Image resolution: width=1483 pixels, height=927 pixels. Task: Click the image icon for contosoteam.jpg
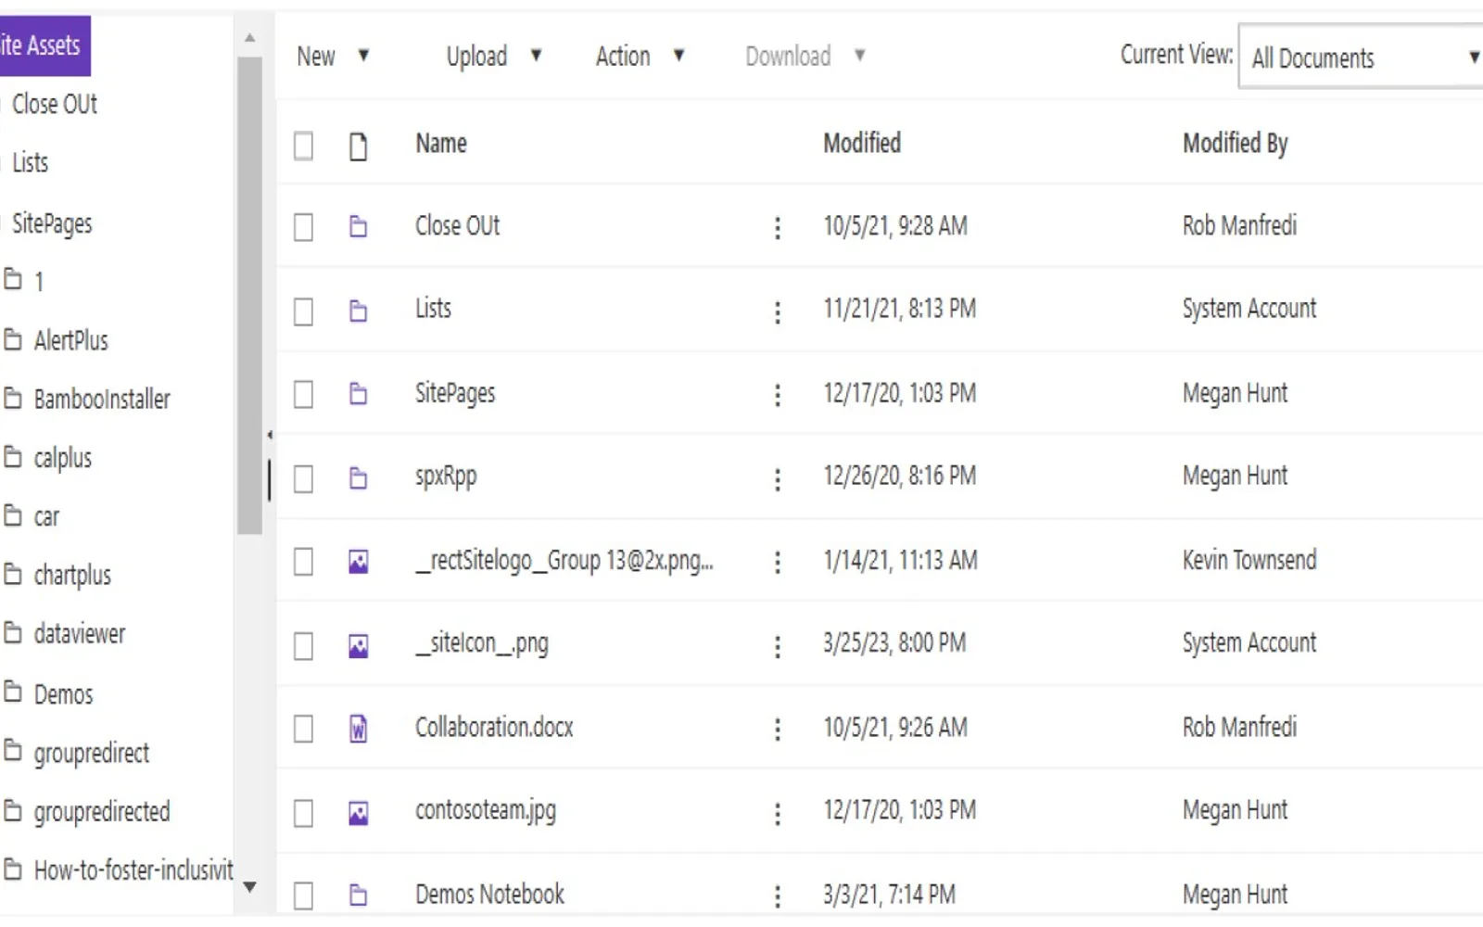pyautogui.click(x=358, y=813)
